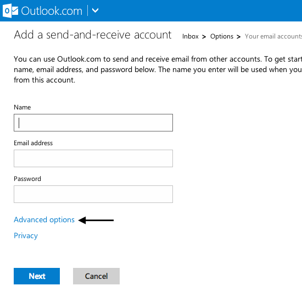Viewport: 302px width, 291px height.
Task: Click the Outlook.com brand text
Action: (x=52, y=11)
